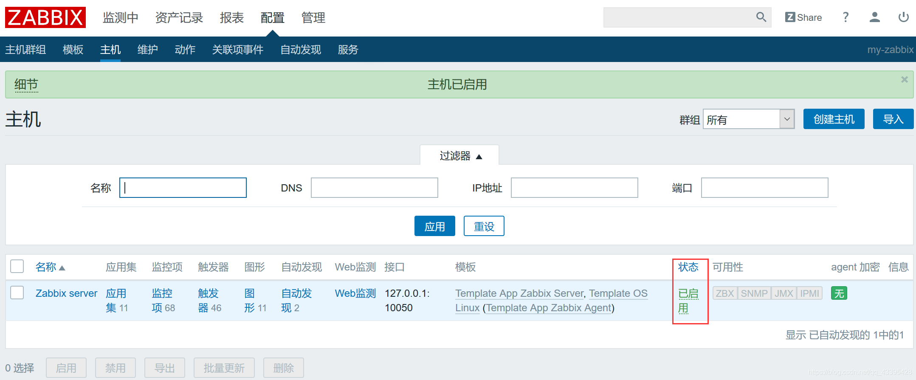Viewport: 916px width, 380px height.
Task: Open 触发器 46 link
Action: (x=209, y=300)
